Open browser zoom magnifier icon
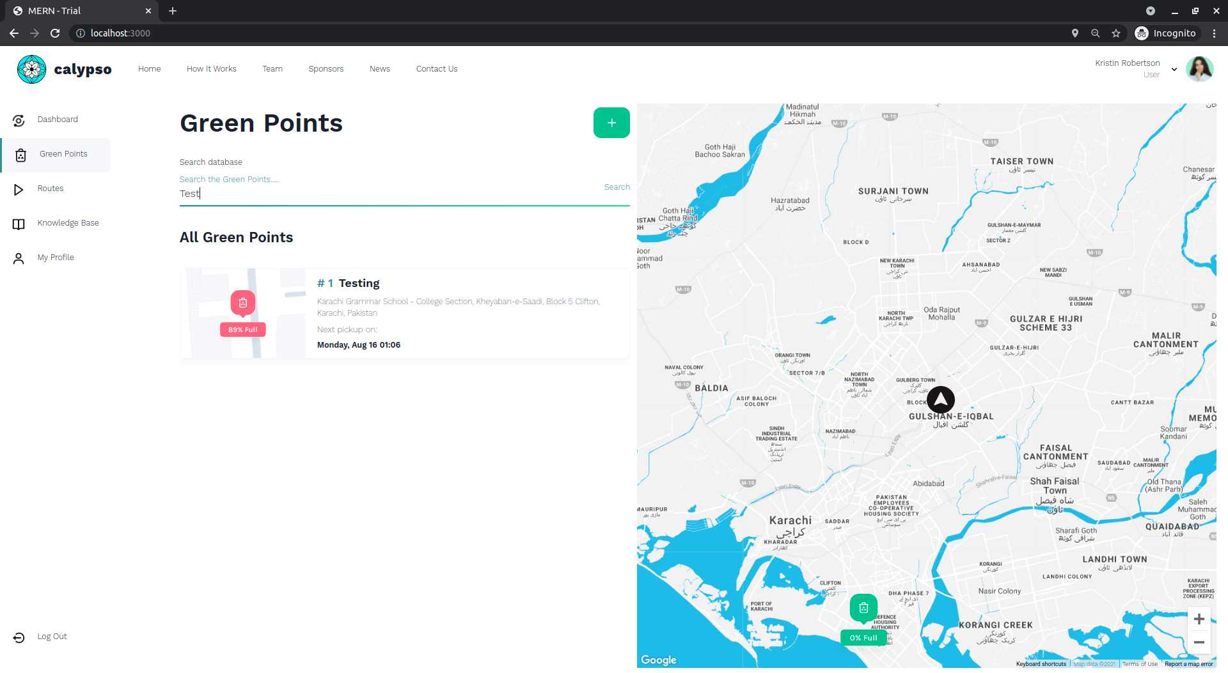 pos(1096,33)
